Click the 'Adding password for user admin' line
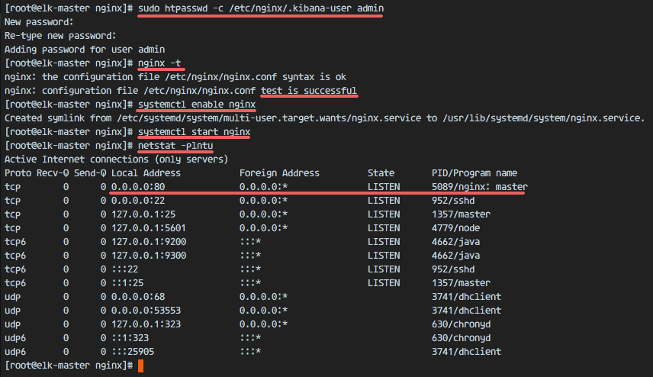 click(x=85, y=50)
